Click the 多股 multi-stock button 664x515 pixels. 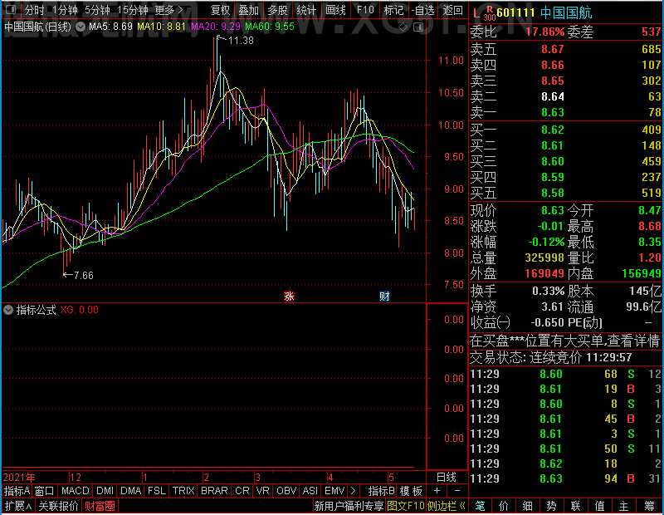[278, 10]
